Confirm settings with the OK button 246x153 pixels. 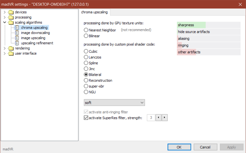click(x=179, y=147)
